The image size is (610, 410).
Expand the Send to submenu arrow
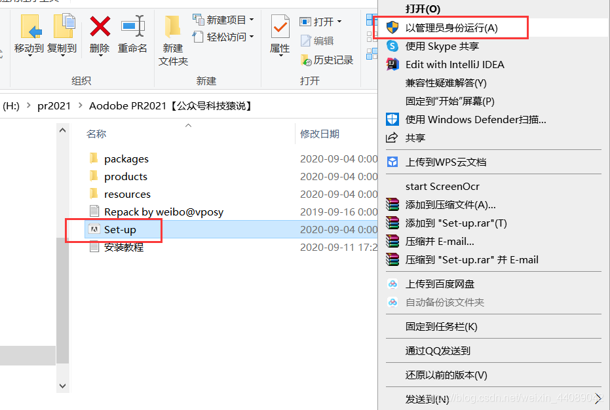[598, 399]
